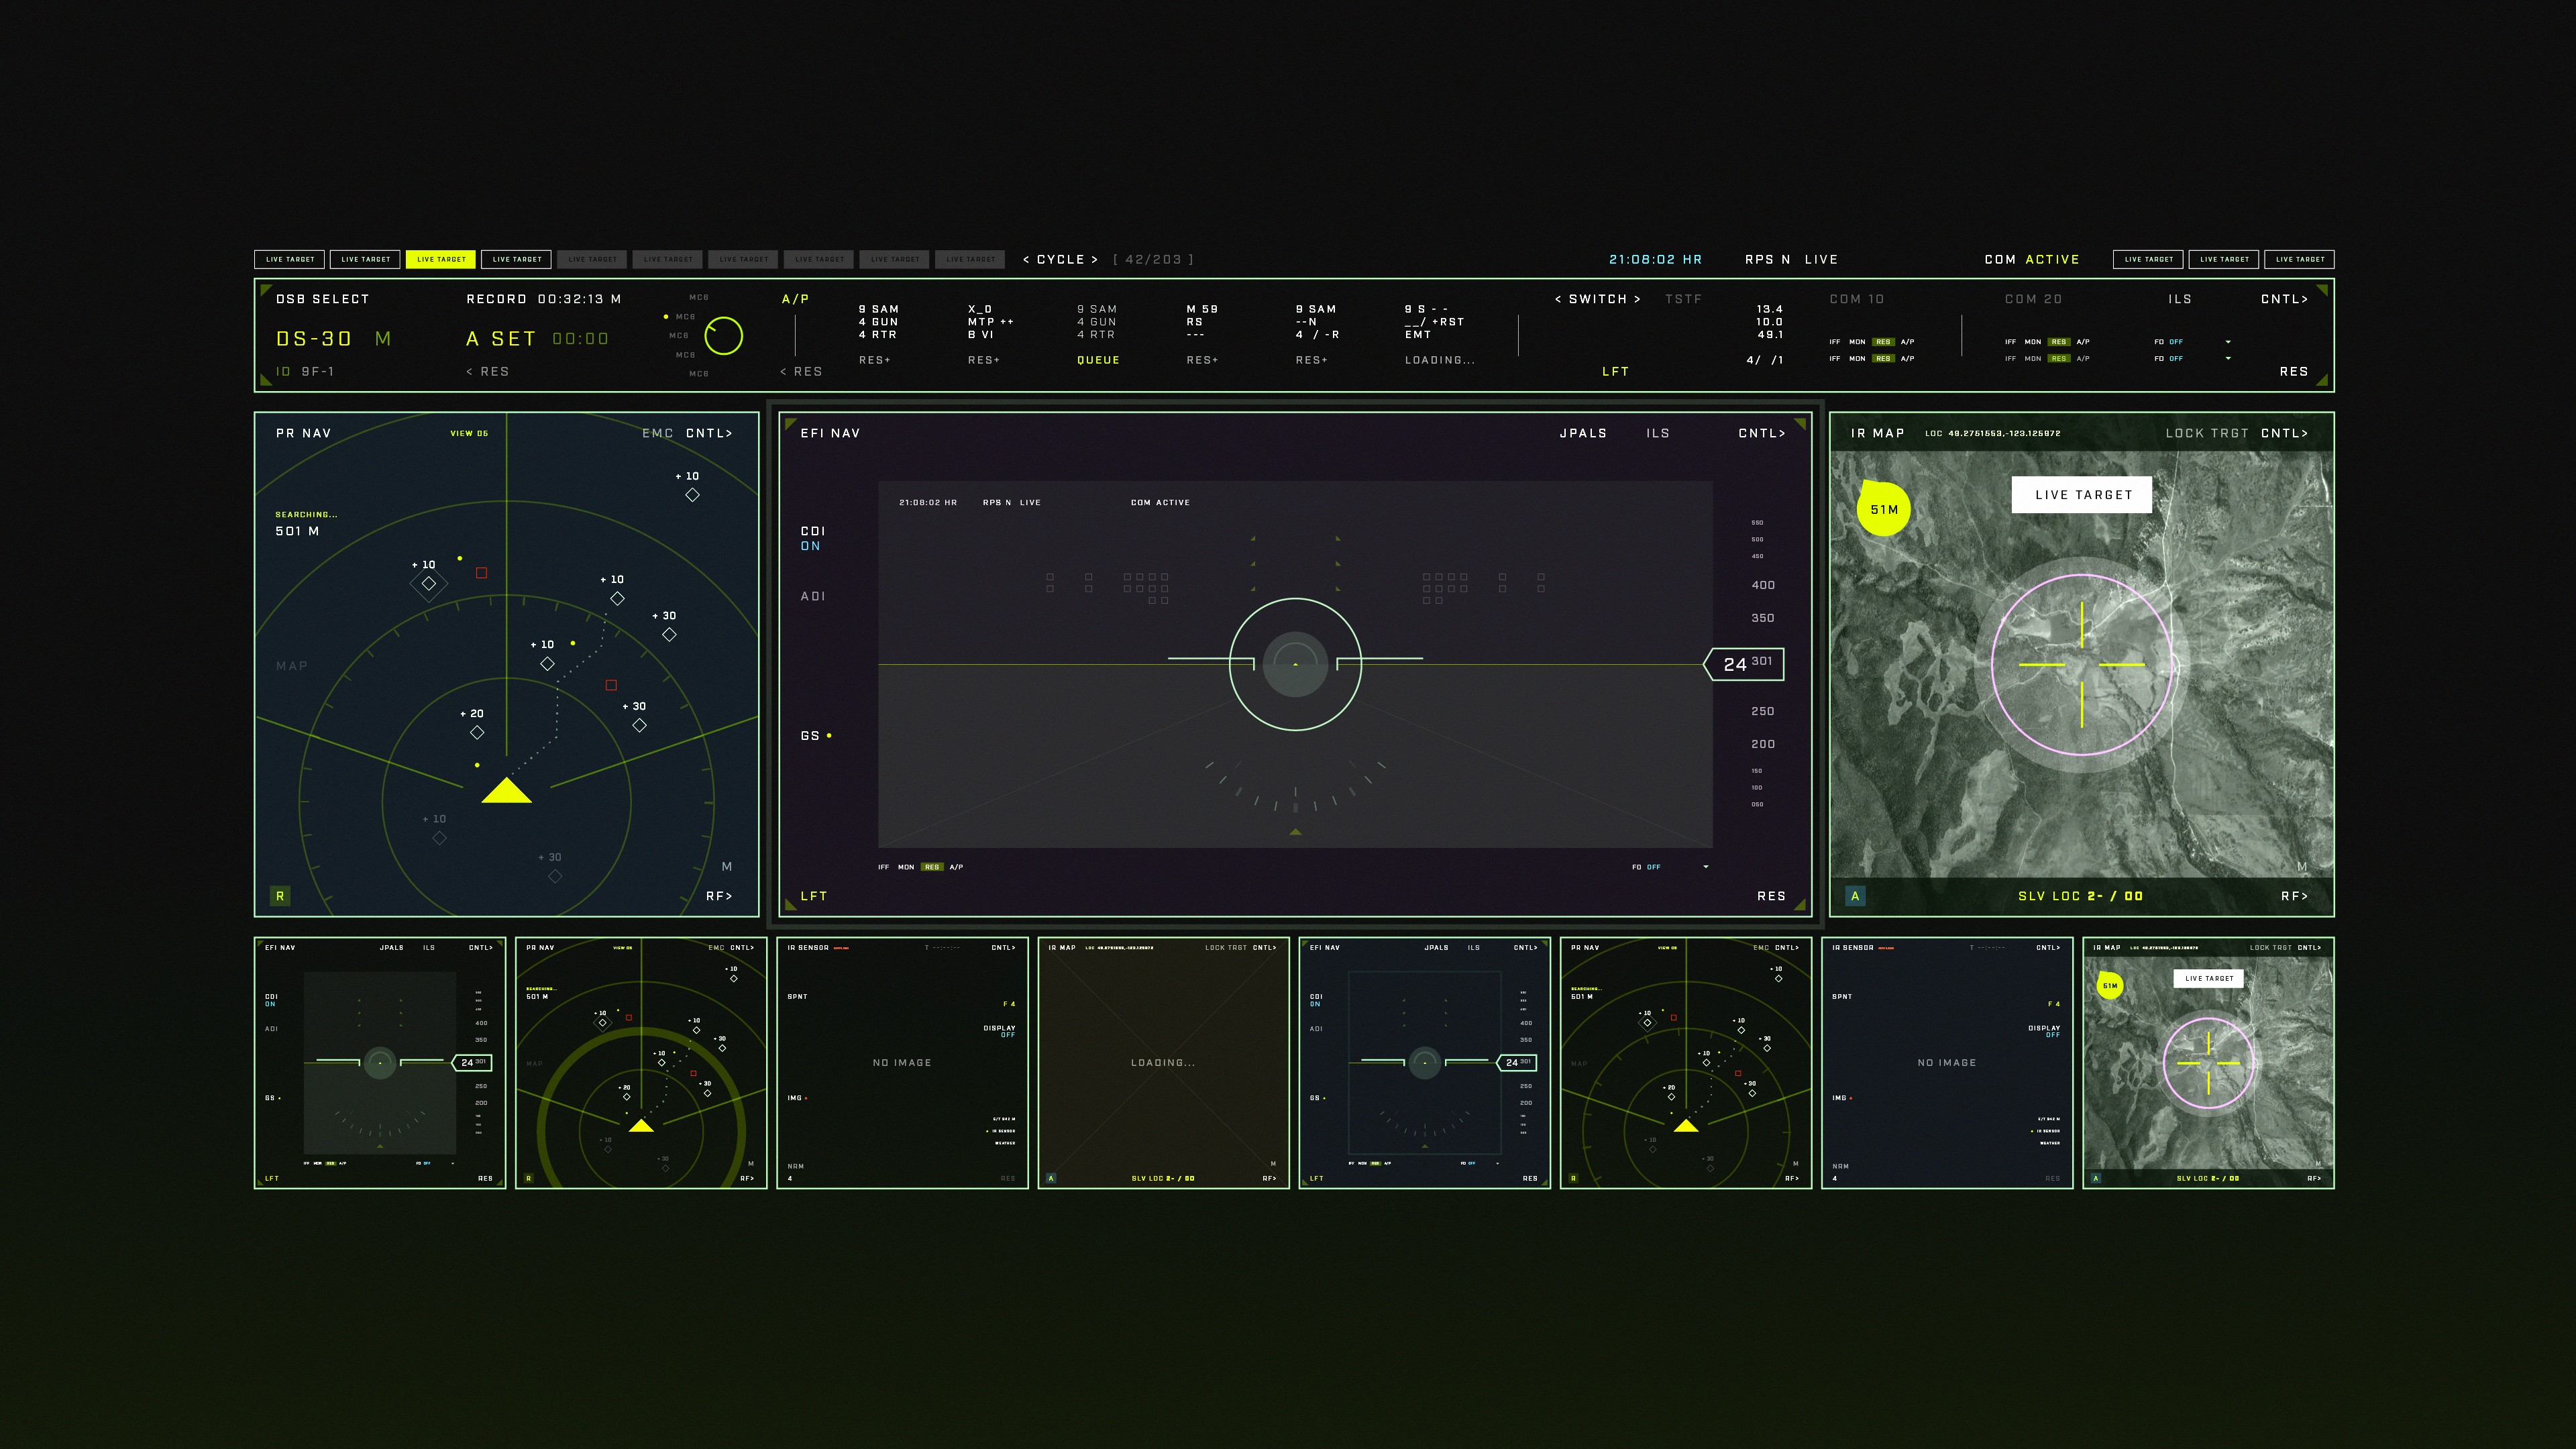Select the red square contact near +30 on radar

click(611, 685)
